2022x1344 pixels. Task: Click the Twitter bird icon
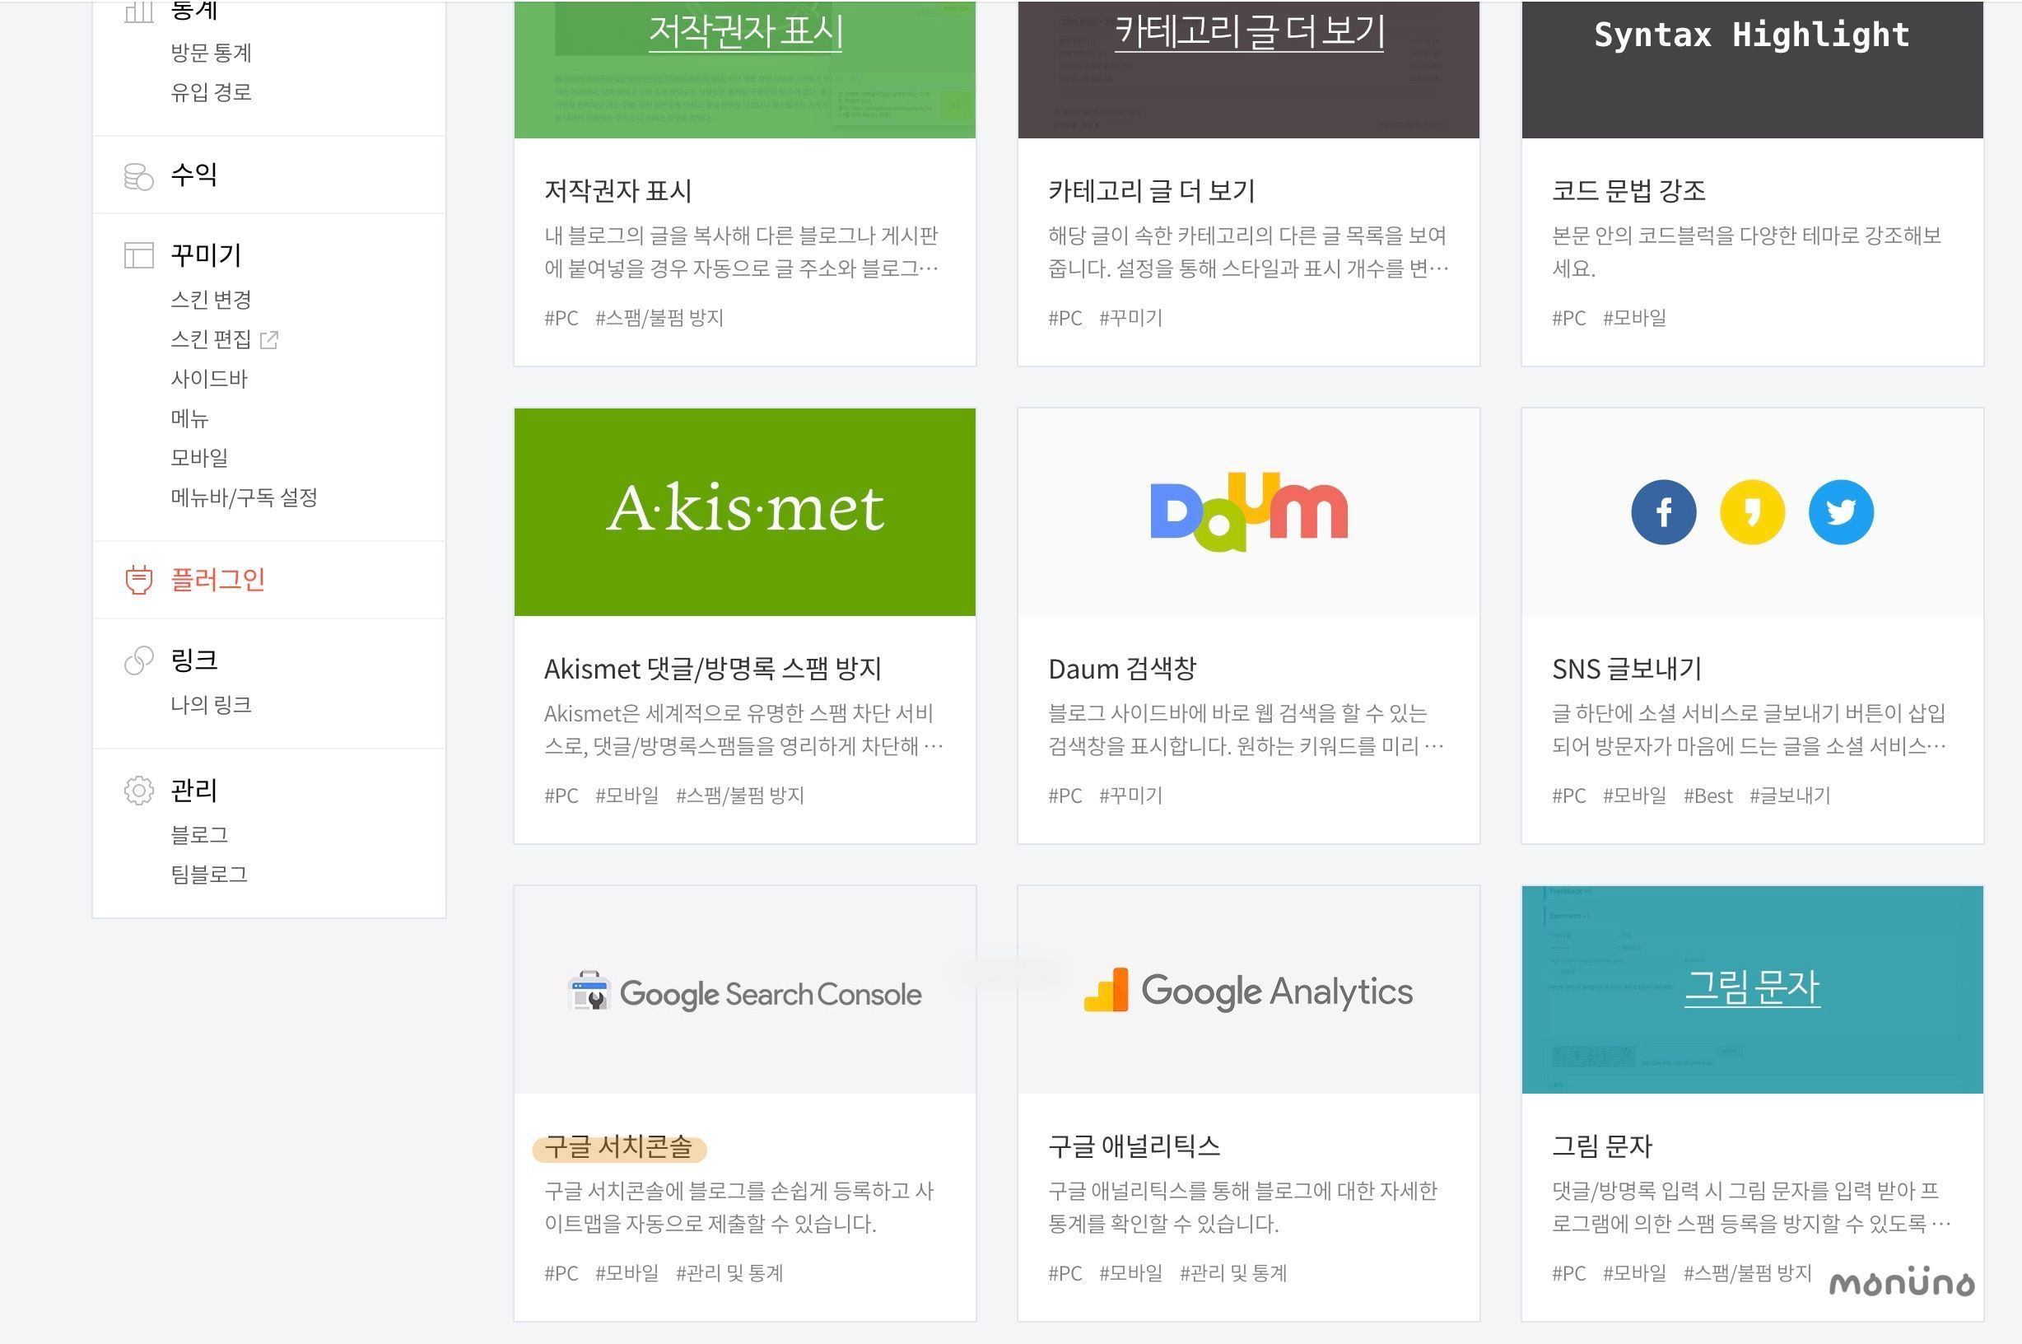click(x=1841, y=511)
